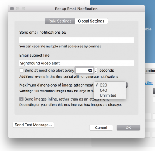Select 320 from the dimensions menu
Screen dimensions: 155x151
pyautogui.click(x=110, y=85)
